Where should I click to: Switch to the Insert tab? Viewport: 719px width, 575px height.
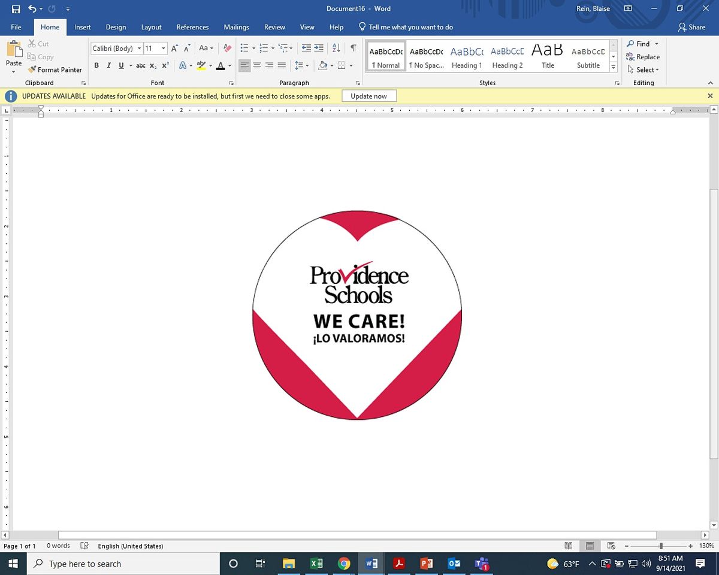click(83, 27)
